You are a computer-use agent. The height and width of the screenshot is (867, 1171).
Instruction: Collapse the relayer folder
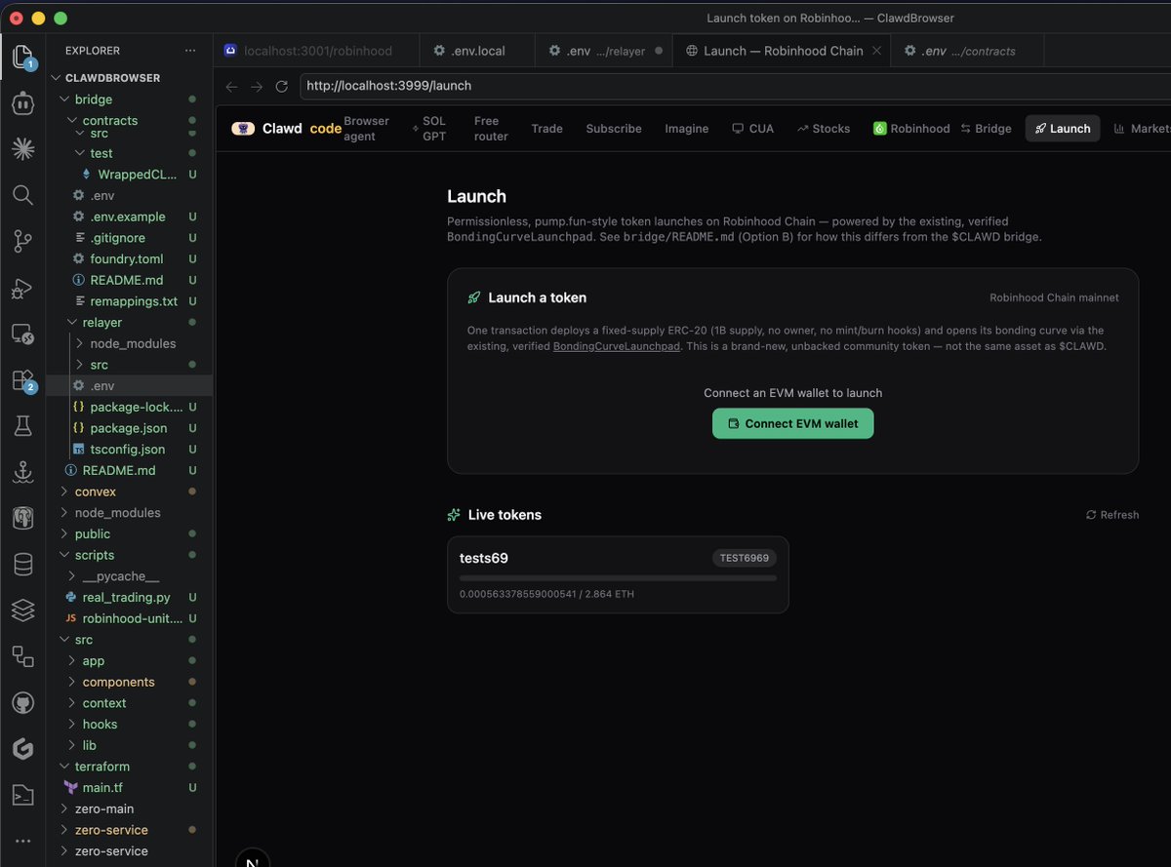point(101,322)
